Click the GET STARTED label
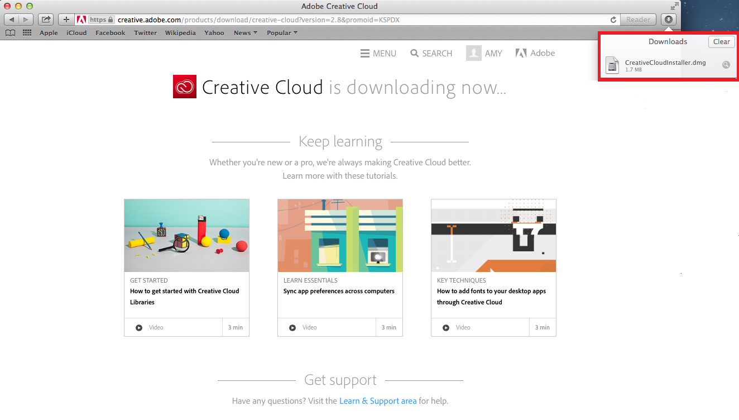 [149, 280]
